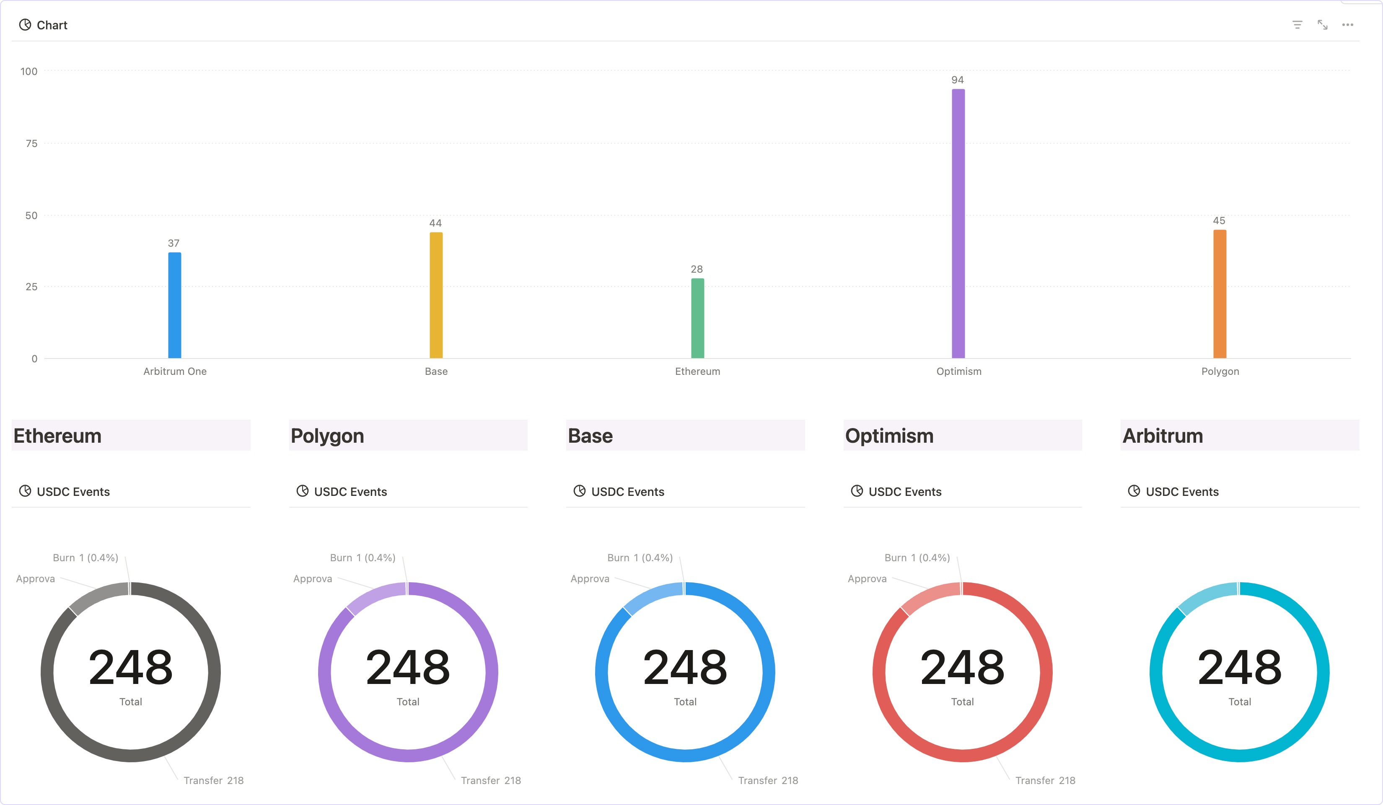Click the USDC Events icon under Base
1383x805 pixels.
click(580, 491)
